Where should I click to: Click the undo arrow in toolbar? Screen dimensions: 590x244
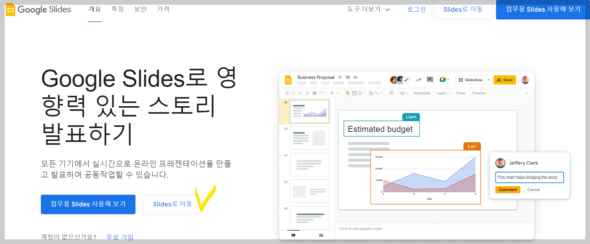tap(300, 93)
